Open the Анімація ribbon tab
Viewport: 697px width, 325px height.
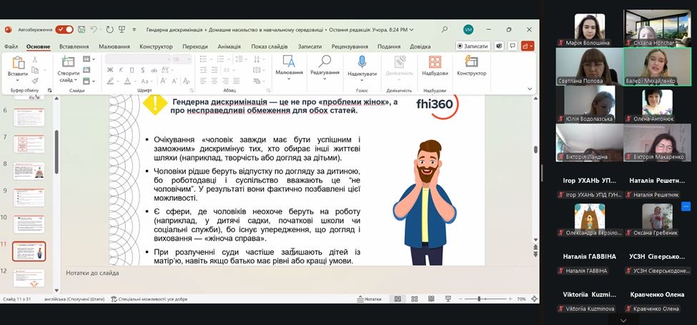click(229, 46)
